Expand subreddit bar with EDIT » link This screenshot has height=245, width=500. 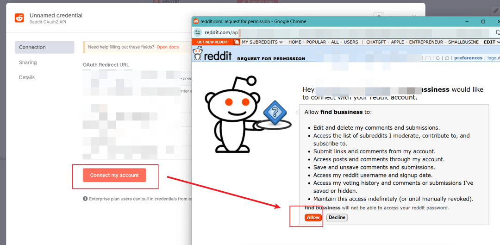coord(491,42)
